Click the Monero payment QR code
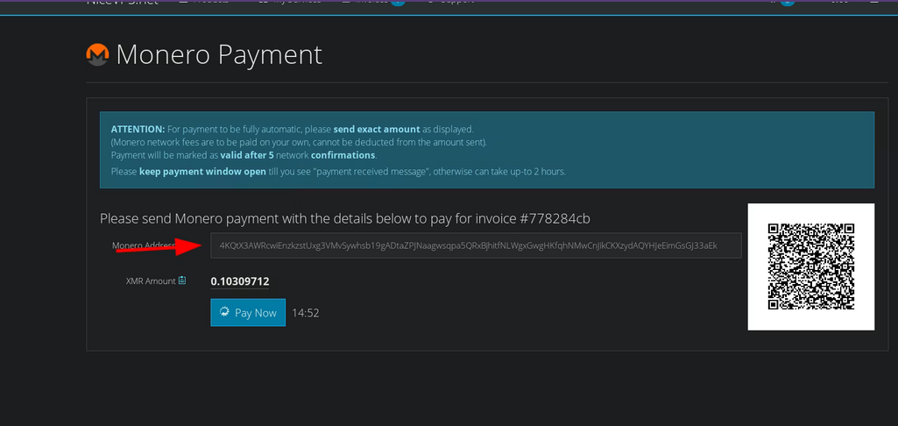 pos(811,266)
